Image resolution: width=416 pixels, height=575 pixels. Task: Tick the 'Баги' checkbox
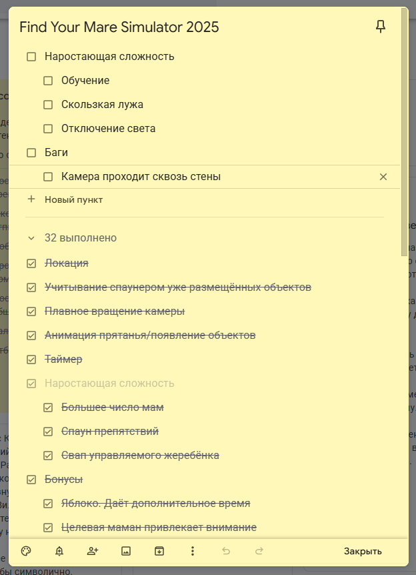31,153
